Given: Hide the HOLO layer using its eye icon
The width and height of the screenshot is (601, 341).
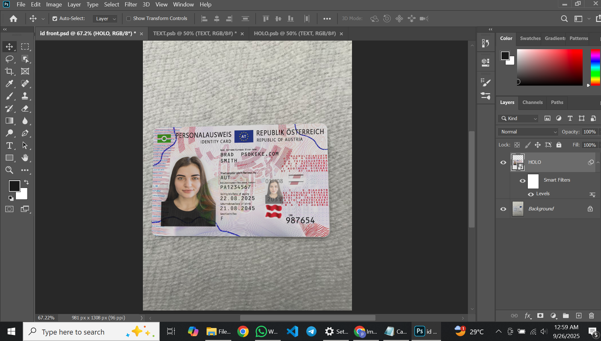Looking at the screenshot, I should [x=503, y=163].
